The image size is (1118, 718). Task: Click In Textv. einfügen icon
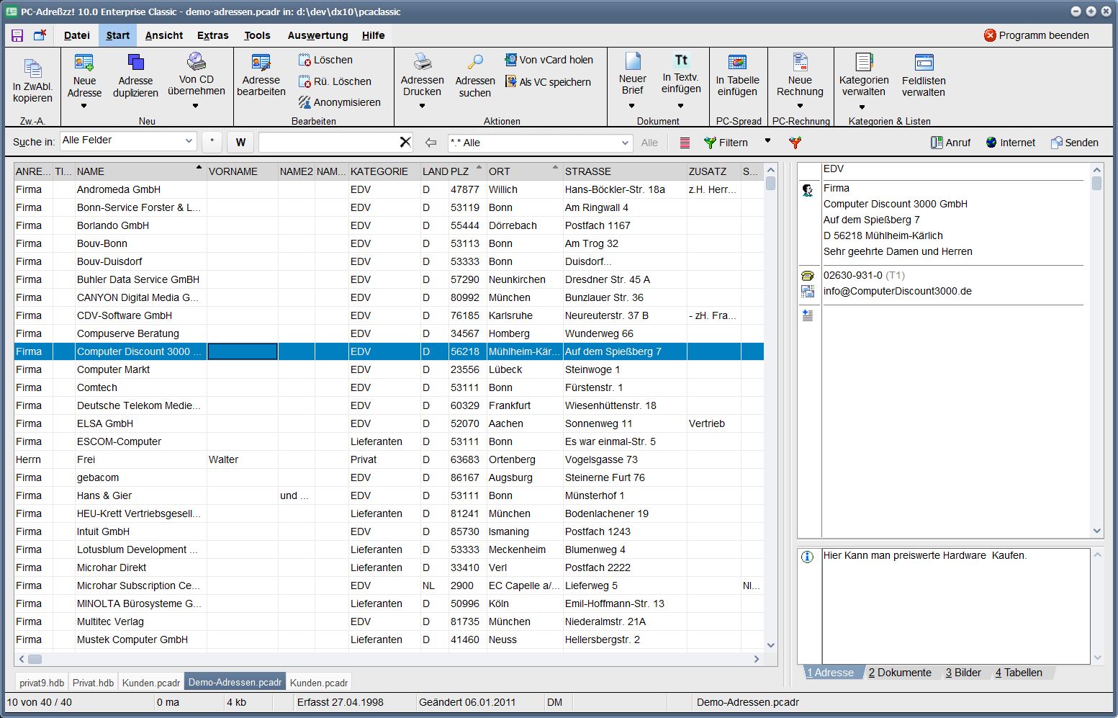point(681,61)
